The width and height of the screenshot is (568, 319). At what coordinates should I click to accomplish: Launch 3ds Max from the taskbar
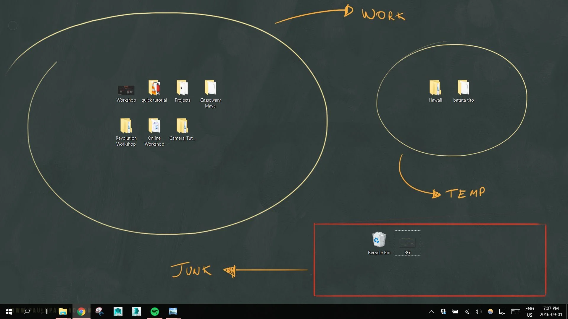click(x=136, y=311)
